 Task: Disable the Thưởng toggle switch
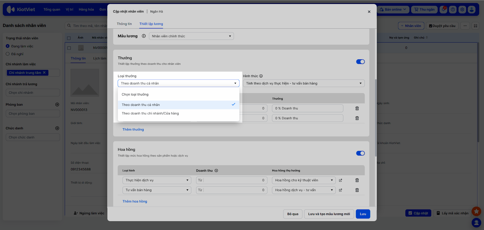pos(360,62)
